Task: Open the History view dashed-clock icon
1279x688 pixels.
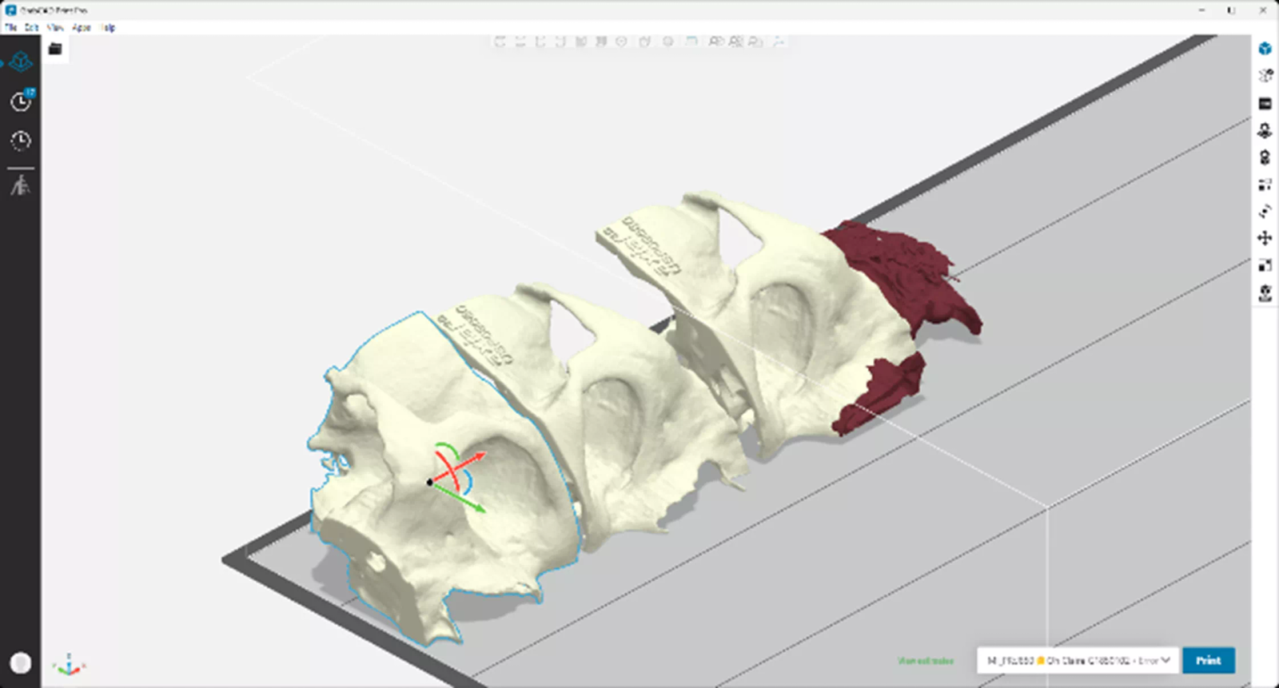Action: [21, 141]
